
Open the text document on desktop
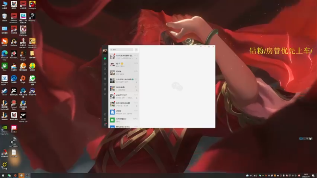click(x=14, y=153)
